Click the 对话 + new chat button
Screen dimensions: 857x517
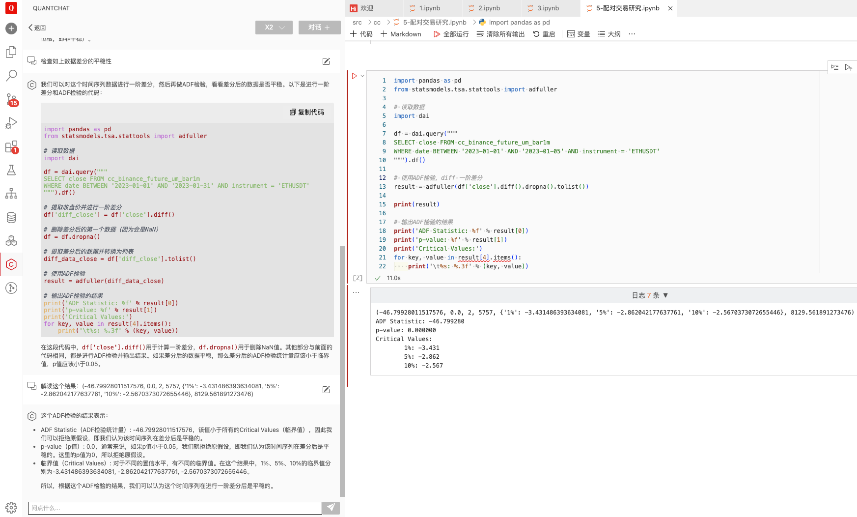[319, 28]
